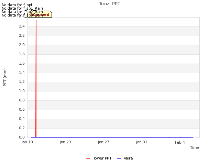Click the Jan 23 axis tick label
Image resolution: width=220 pixels, height=165 pixels.
coord(65,142)
